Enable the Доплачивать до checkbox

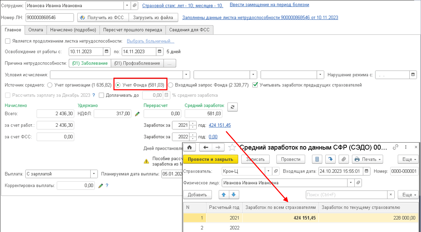coord(101,95)
